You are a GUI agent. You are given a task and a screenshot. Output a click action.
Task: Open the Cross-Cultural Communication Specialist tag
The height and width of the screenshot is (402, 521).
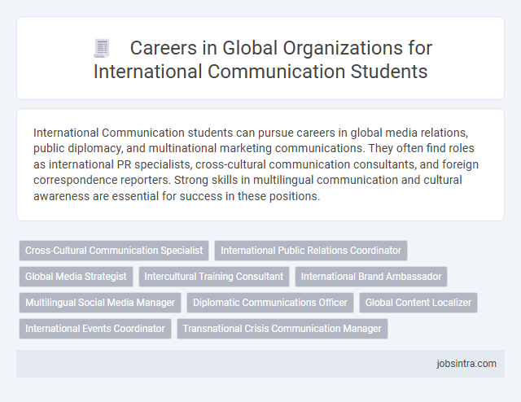(114, 251)
